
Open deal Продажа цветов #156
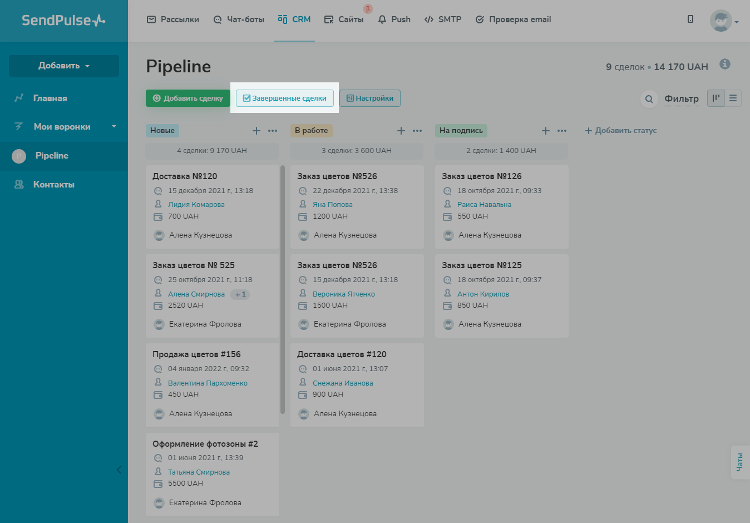[196, 354]
